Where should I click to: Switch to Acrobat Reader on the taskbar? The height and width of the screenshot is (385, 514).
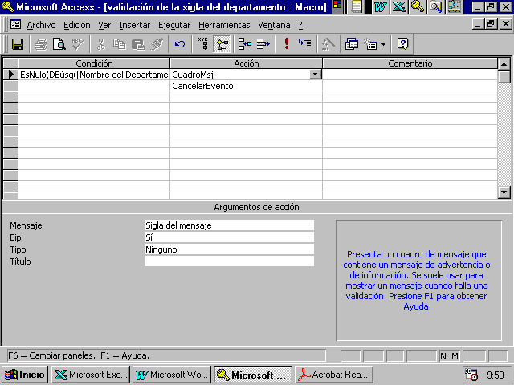coord(334,375)
